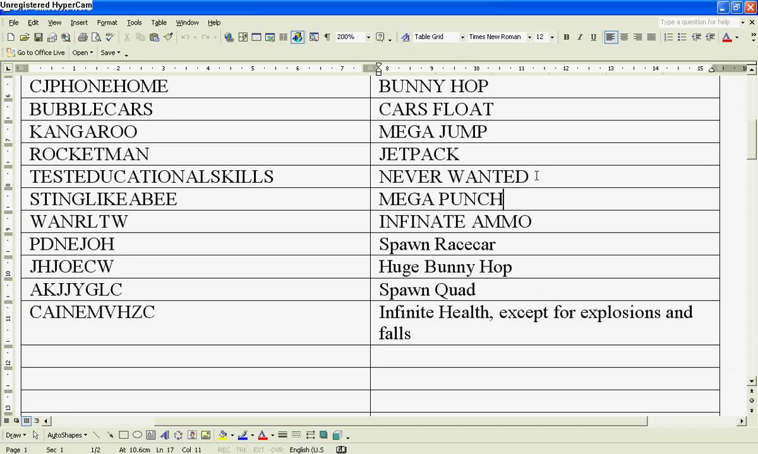Expand the Zoom 200% dropdown
The height and width of the screenshot is (454, 758).
click(368, 37)
